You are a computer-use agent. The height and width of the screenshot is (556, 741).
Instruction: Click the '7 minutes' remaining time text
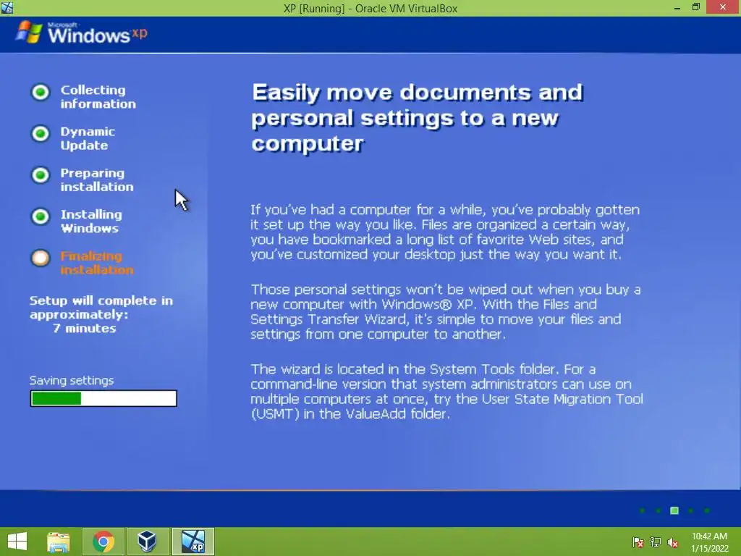(x=84, y=328)
